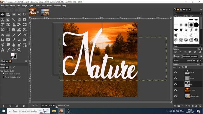Open the Layers dock tab configuration menu
Image resolution: width=203 pixels, height=114 pixels.
click(201, 56)
